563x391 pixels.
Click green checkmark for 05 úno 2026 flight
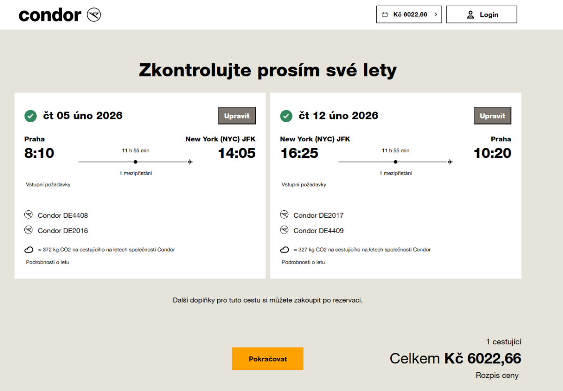pos(30,116)
